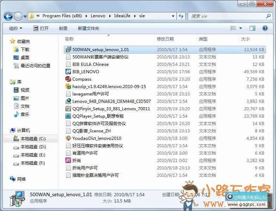Open the help icon
This screenshot has height=211, width=276.
(x=265, y=28)
